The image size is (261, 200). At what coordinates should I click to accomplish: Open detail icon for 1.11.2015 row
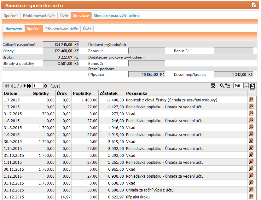click(x=251, y=162)
